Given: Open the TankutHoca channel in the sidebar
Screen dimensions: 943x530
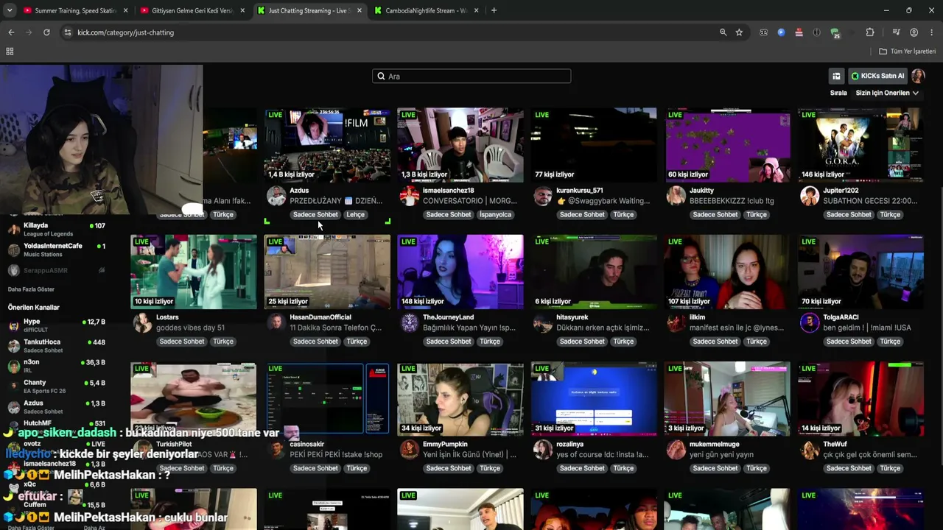Looking at the screenshot, I should pyautogui.click(x=56, y=345).
